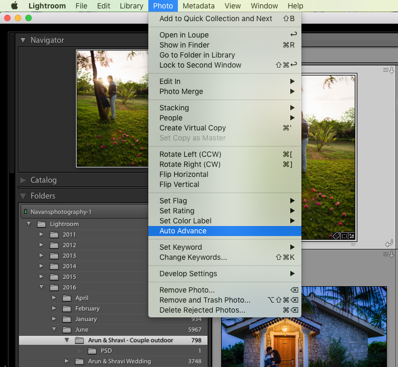Open the Apple menu
Viewport: 398px width, 367px height.
point(14,6)
